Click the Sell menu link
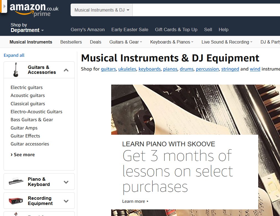Viewport: 280px width, 216px height. [x=208, y=29]
